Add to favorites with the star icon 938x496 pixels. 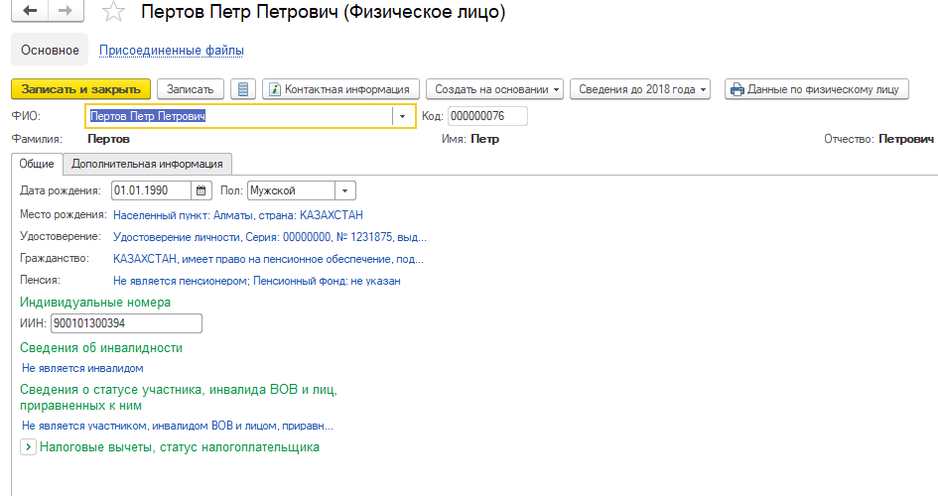coord(113,11)
